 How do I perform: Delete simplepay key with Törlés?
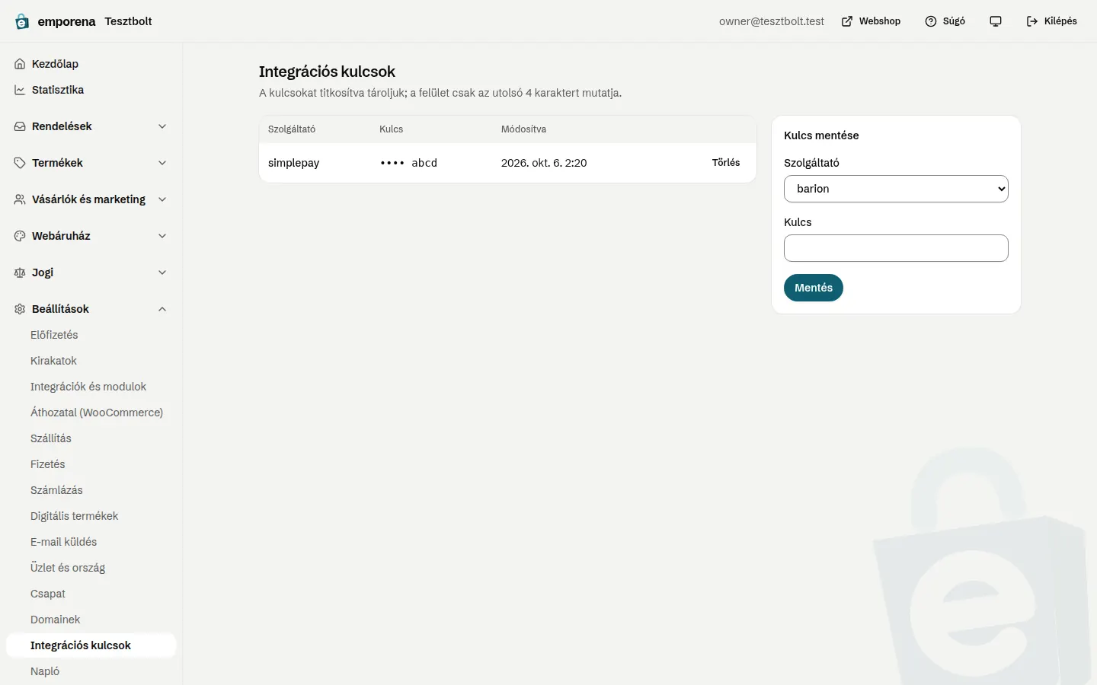tap(726, 163)
